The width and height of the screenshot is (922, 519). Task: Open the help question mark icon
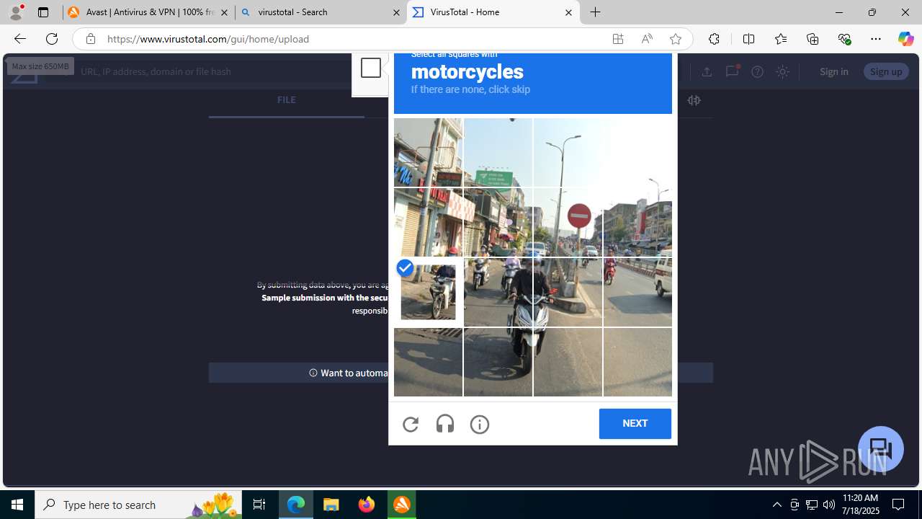(757, 71)
